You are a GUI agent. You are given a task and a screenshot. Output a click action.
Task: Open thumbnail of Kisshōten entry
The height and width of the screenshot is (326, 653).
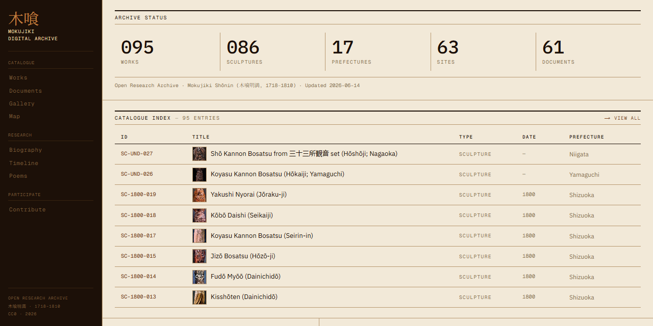(x=199, y=297)
